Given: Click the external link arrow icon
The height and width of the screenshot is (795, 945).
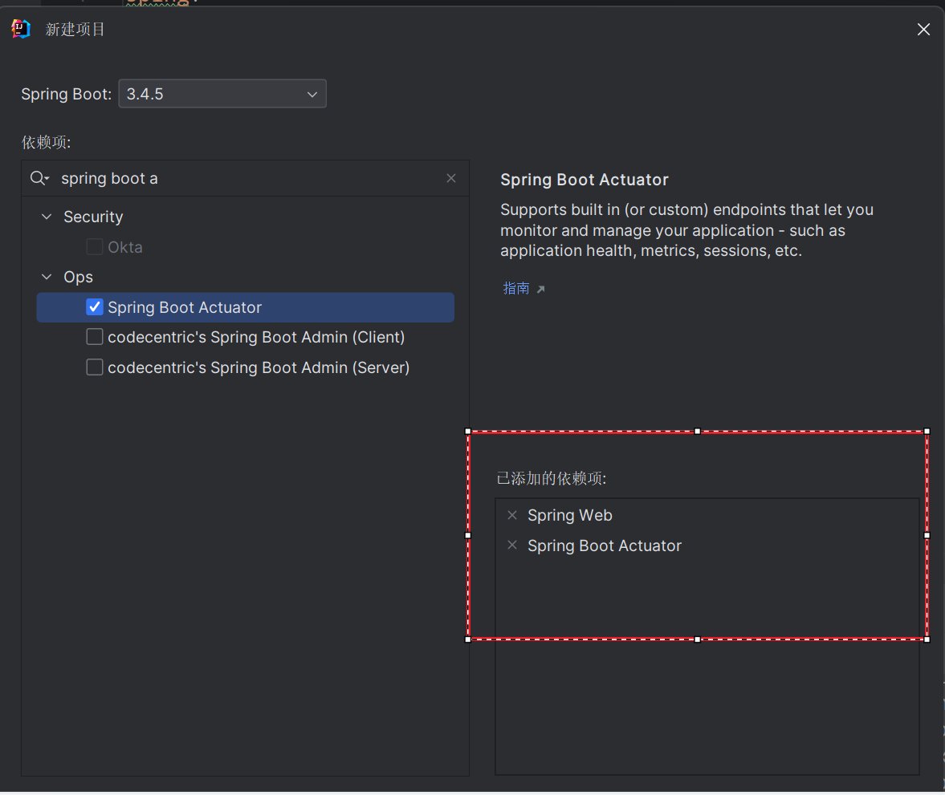Looking at the screenshot, I should pyautogui.click(x=540, y=290).
